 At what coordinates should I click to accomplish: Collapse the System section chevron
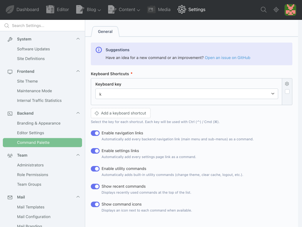(78, 39)
